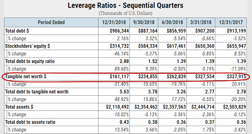Select the tangible net worth $234,855
252x134 pixels.
pyautogui.click(x=148, y=77)
